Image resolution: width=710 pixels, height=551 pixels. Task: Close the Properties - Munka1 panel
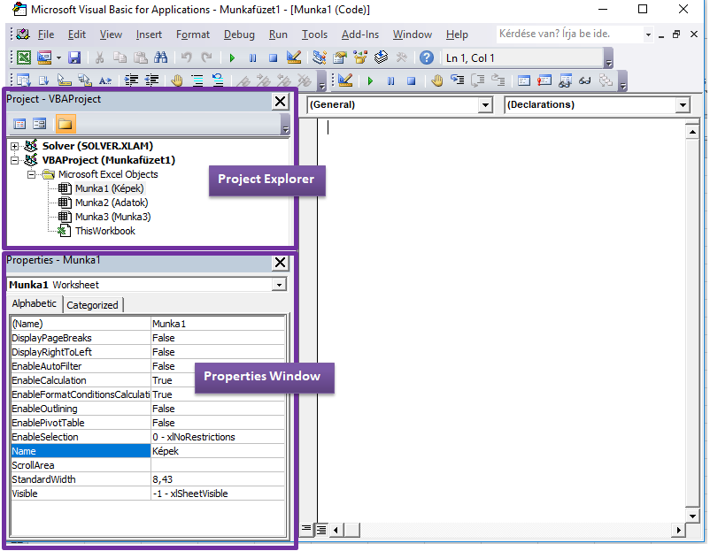[281, 263]
